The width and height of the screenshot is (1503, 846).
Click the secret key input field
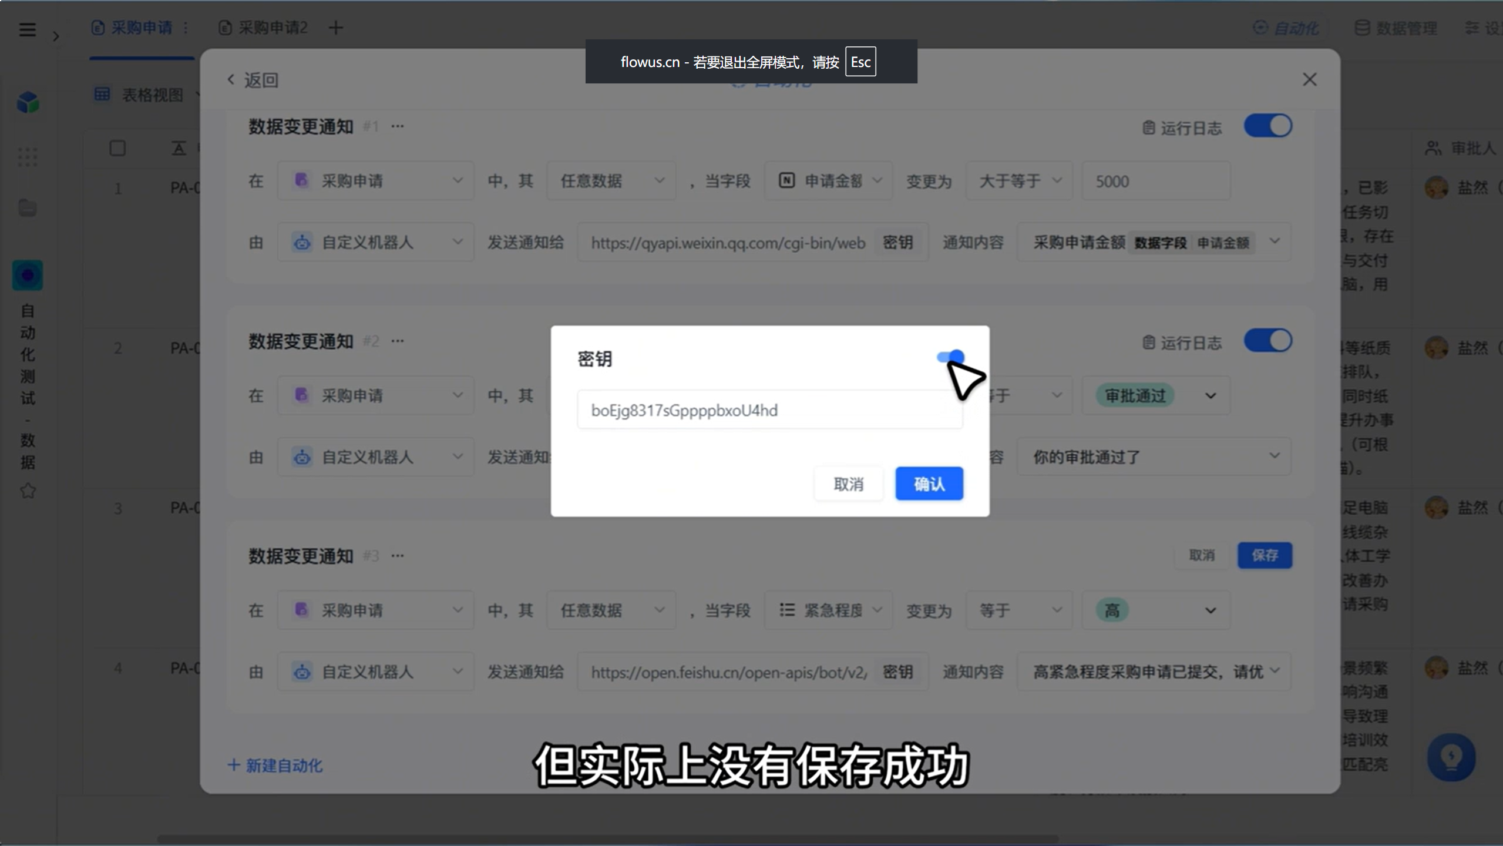click(x=769, y=410)
